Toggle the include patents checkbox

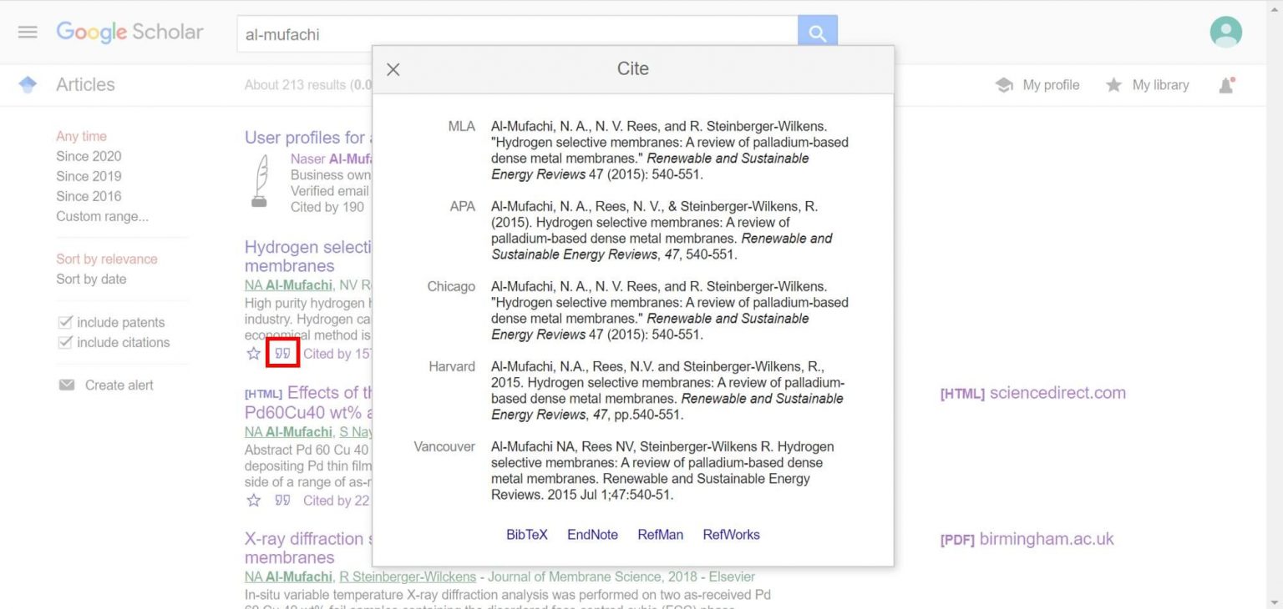tap(65, 323)
